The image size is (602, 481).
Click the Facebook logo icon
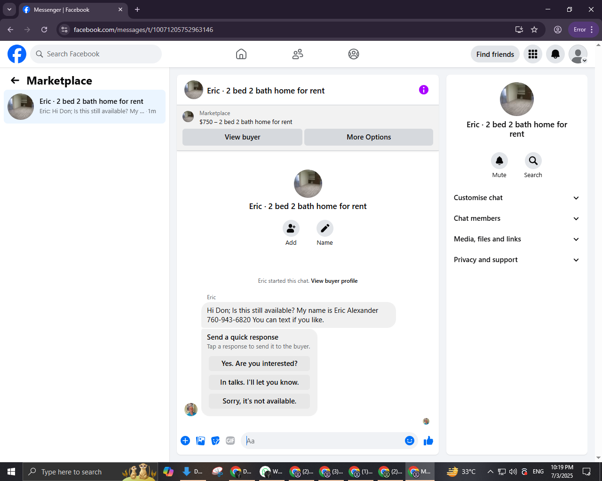click(17, 54)
